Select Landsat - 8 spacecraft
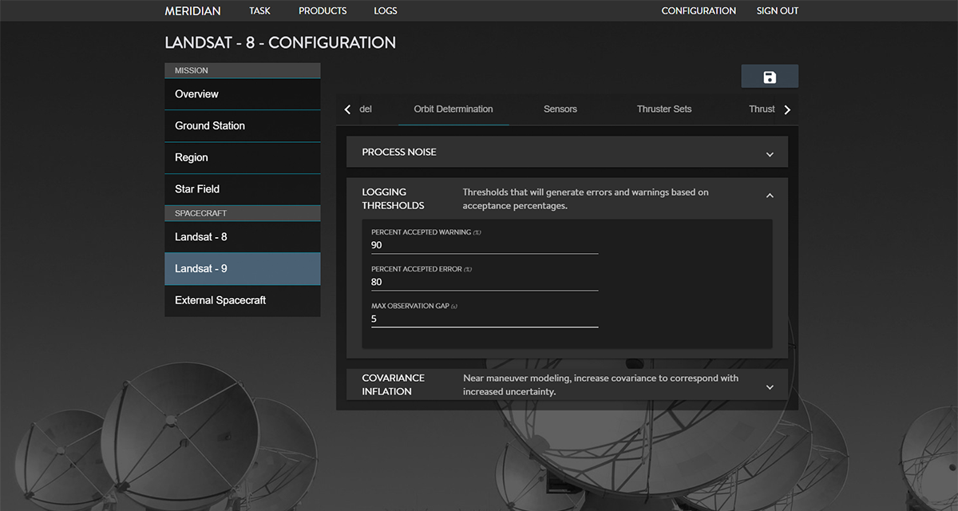This screenshot has width=958, height=511. [243, 237]
